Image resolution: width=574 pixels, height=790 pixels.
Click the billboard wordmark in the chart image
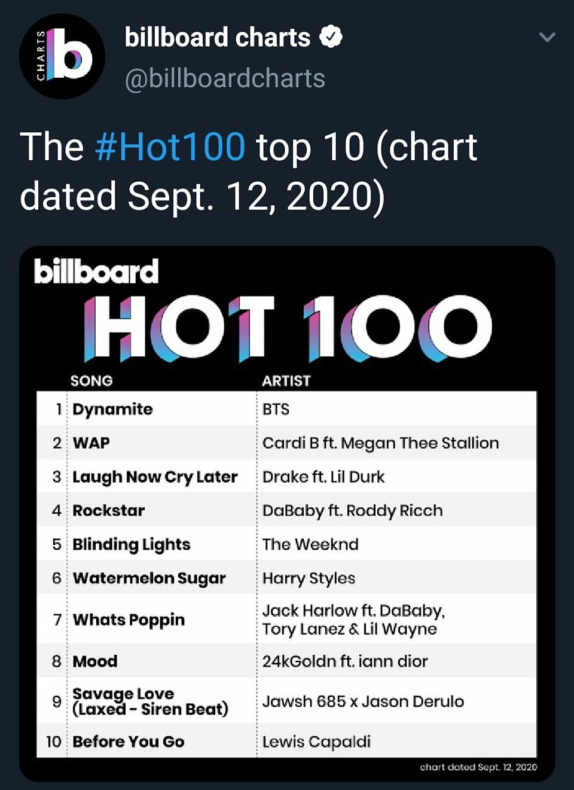96,271
